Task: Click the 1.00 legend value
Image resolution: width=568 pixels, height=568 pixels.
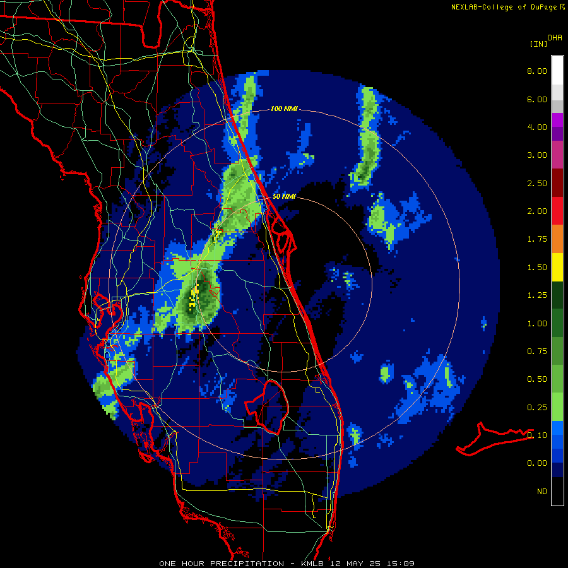Action: [x=537, y=324]
